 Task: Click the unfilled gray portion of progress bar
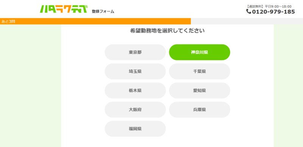247,21
